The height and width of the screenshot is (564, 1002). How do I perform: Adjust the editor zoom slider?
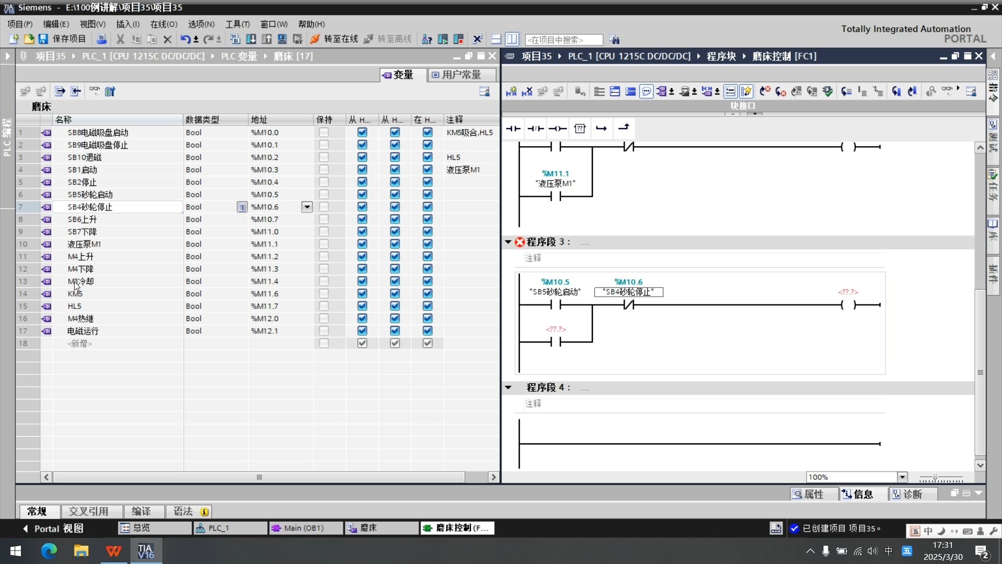click(x=935, y=477)
